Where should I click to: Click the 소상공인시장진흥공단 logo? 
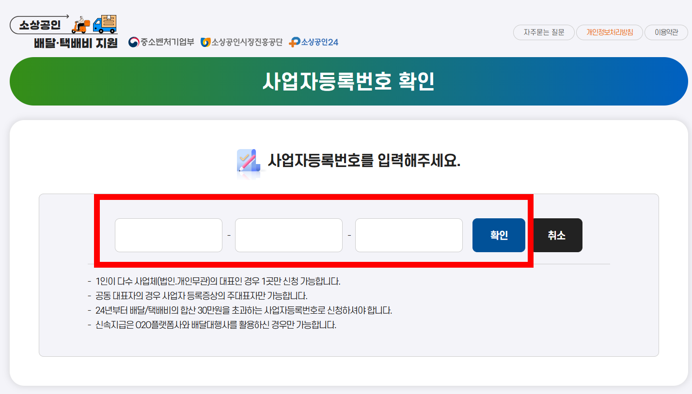[x=241, y=42]
